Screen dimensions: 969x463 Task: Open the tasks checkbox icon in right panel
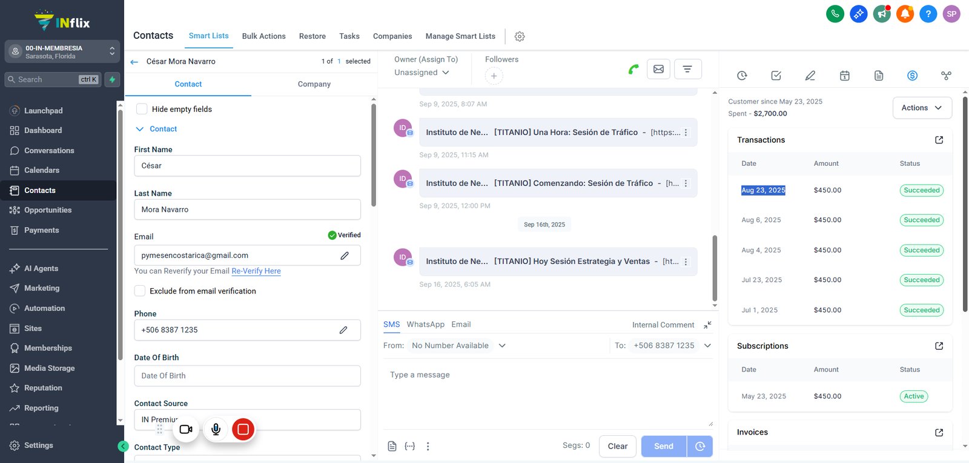(x=776, y=76)
